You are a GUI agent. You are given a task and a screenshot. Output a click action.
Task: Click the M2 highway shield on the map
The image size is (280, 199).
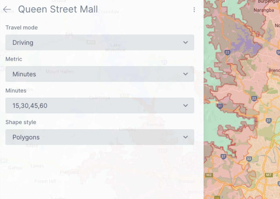coord(209,175)
